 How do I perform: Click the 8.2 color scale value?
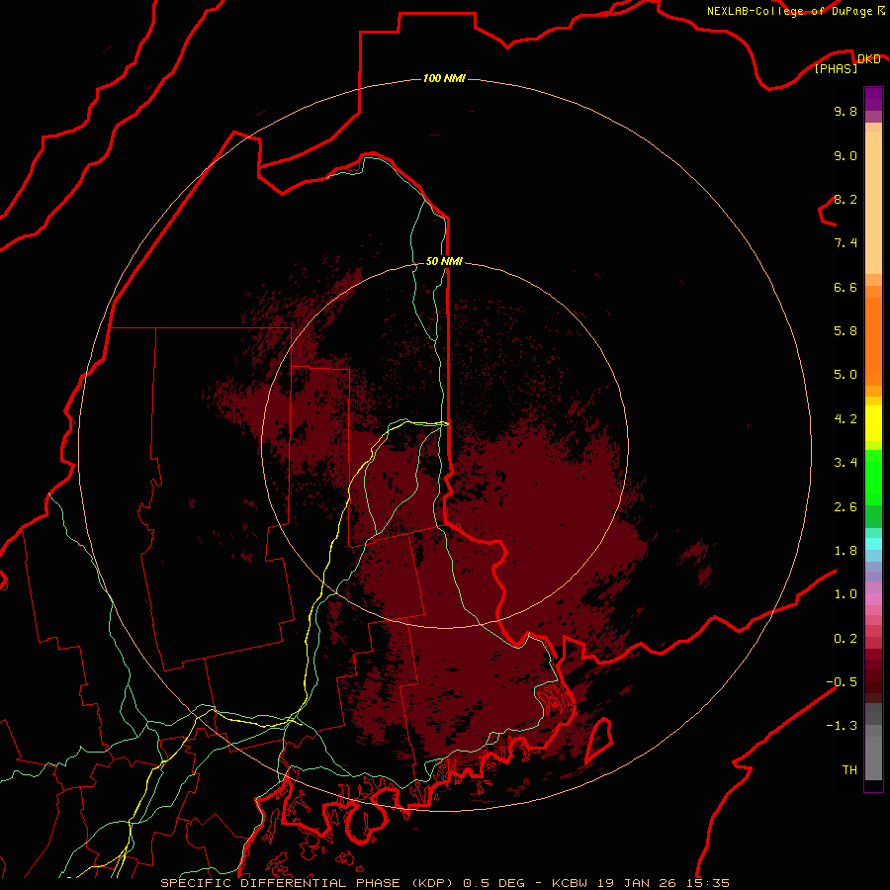845,199
